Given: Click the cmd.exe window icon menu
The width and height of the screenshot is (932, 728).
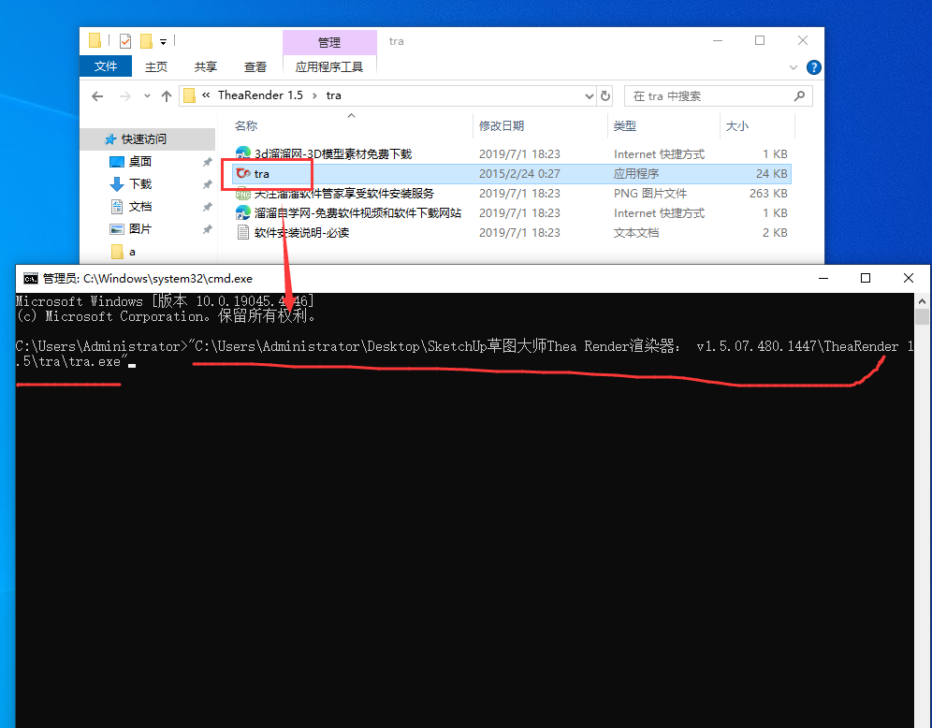Looking at the screenshot, I should click(x=30, y=279).
